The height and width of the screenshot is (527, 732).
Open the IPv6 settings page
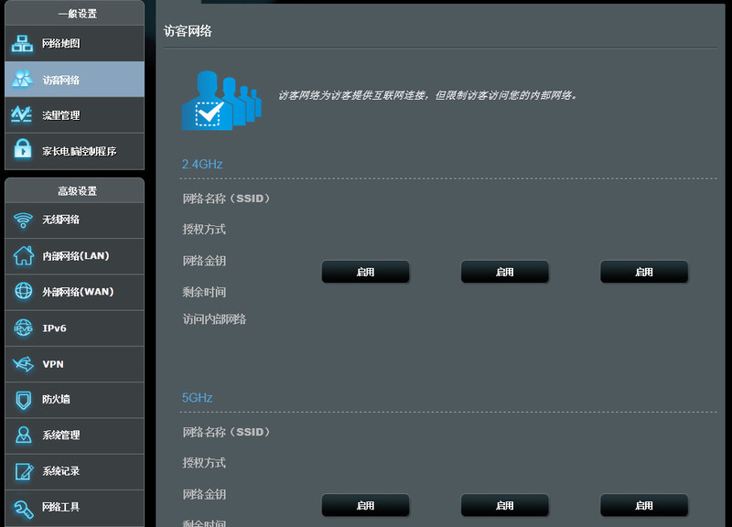pyautogui.click(x=73, y=328)
